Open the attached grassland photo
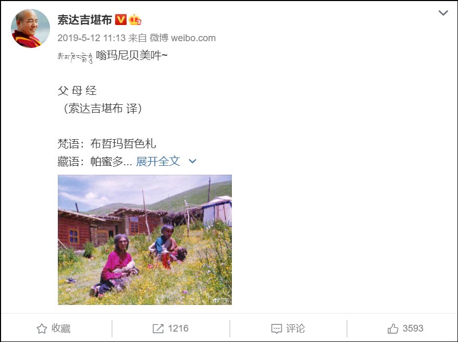 pos(145,240)
